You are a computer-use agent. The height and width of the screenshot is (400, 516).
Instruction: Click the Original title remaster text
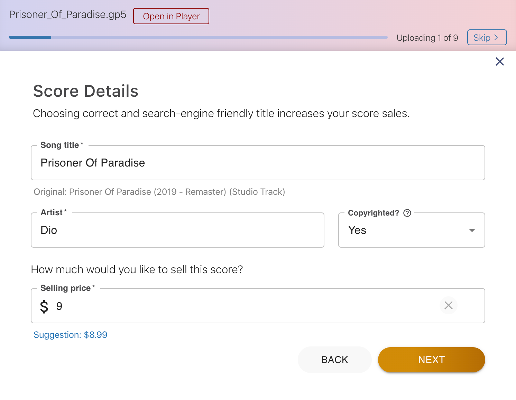159,192
